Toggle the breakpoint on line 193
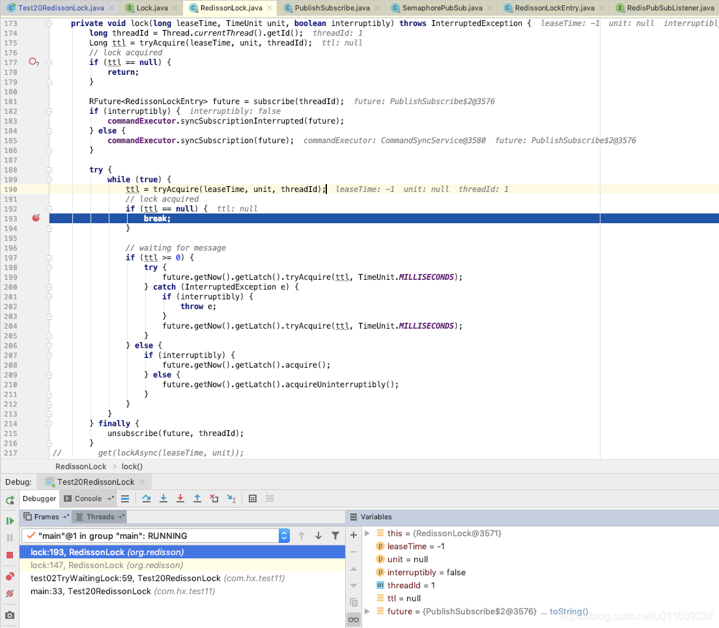 click(x=36, y=218)
